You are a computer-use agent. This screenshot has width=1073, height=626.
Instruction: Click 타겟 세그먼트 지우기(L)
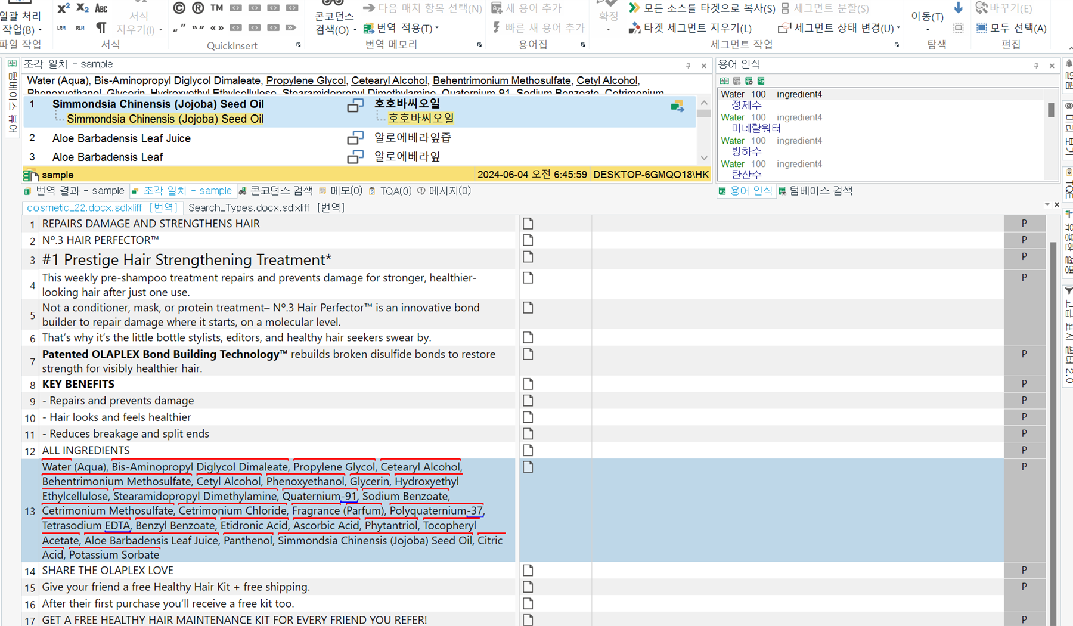coord(690,28)
